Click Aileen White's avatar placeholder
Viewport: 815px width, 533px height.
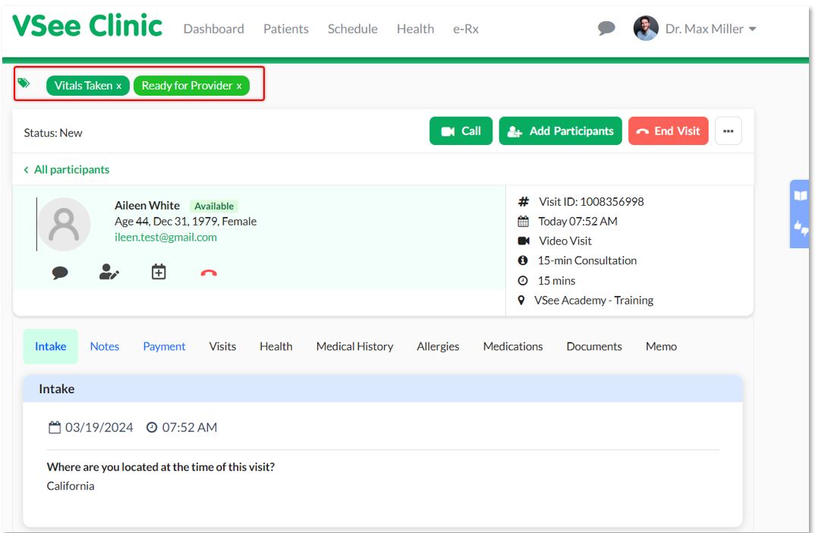click(65, 224)
